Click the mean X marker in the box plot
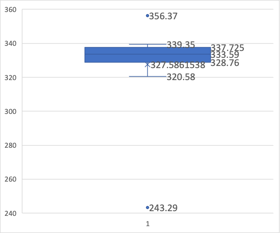 pyautogui.click(x=147, y=65)
